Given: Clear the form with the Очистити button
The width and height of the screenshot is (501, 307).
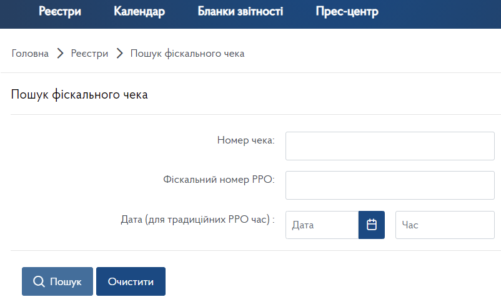Looking at the screenshot, I should point(131,281).
